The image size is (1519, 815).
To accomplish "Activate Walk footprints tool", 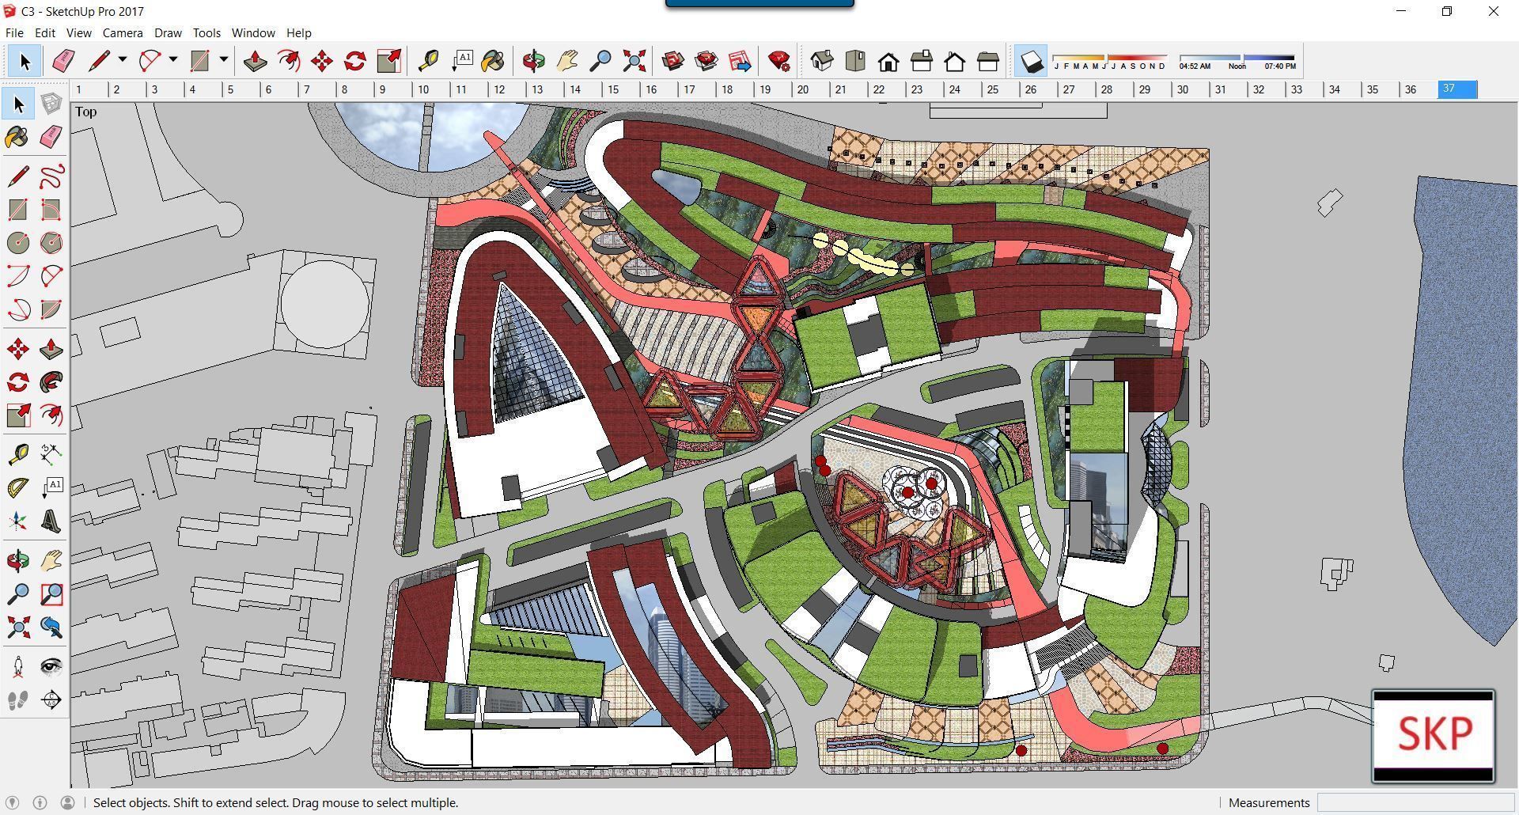I will tap(17, 700).
